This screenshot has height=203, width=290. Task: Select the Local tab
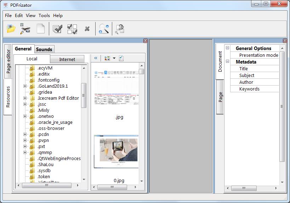(32, 59)
